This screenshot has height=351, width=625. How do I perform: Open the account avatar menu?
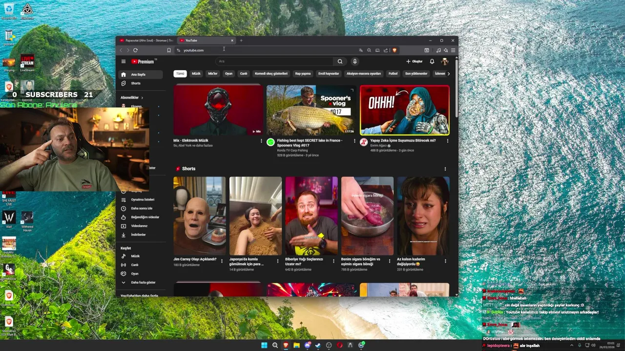tap(444, 61)
